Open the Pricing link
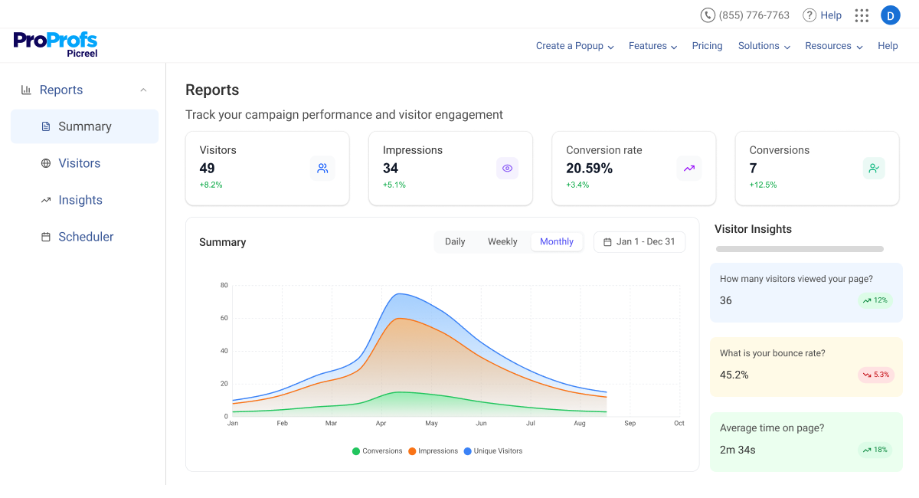 (x=707, y=46)
